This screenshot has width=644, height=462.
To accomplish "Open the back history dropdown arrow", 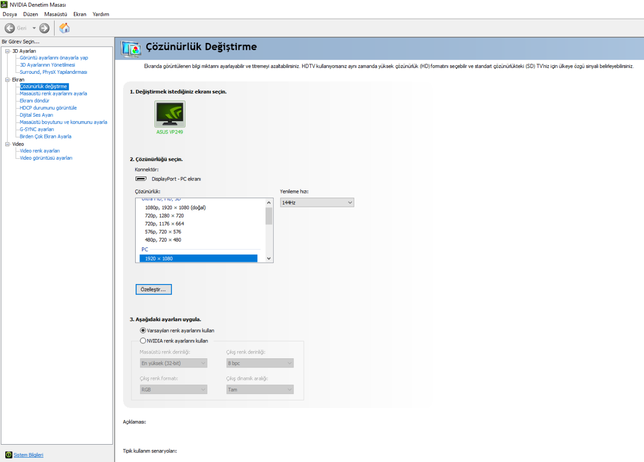I will 34,28.
